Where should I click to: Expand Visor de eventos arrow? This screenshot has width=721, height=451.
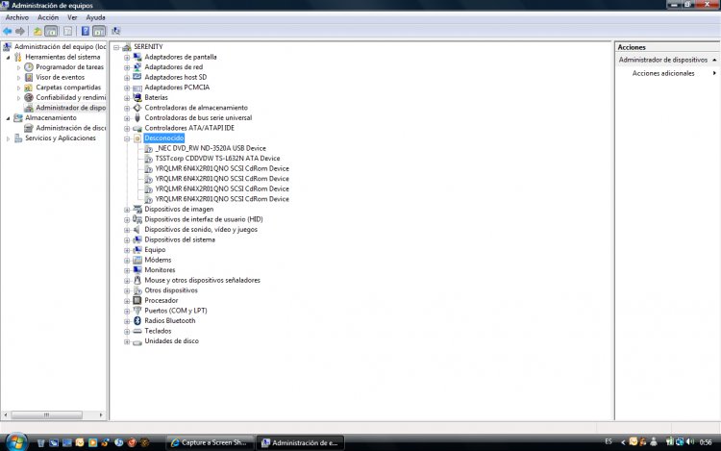pyautogui.click(x=19, y=78)
